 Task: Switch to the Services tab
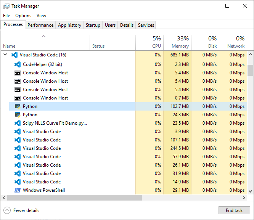[x=146, y=25]
